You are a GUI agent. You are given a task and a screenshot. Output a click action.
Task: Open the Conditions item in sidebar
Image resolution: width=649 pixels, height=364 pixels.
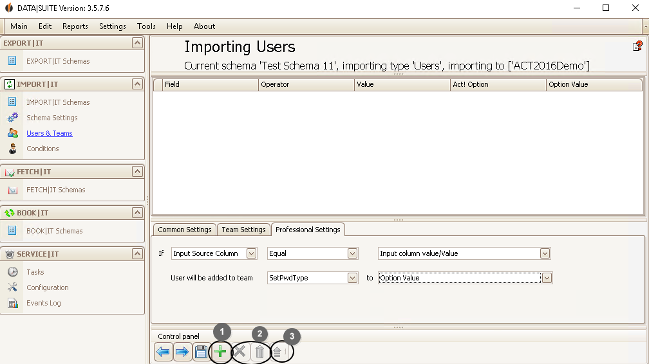[42, 149]
